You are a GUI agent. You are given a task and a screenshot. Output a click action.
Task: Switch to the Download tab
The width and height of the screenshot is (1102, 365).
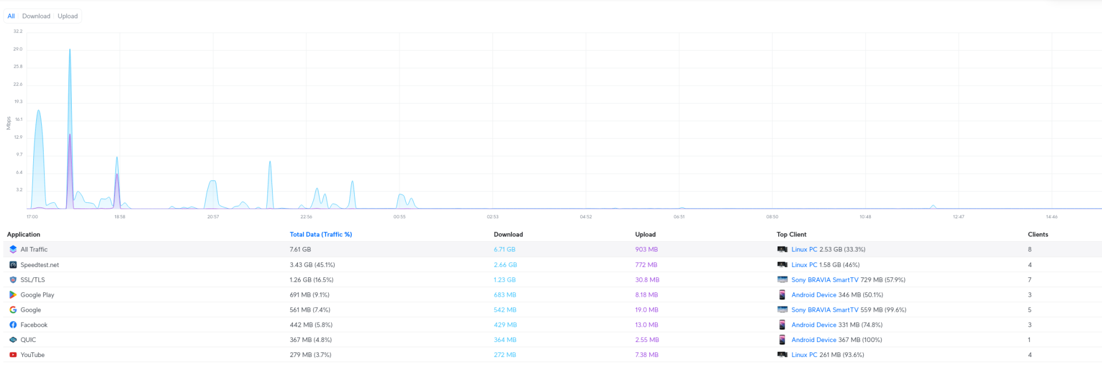(x=36, y=16)
